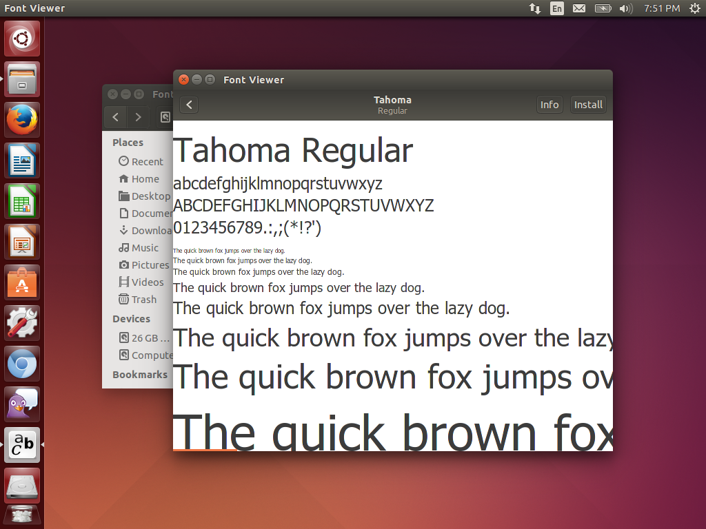Click the 7:51 PM clock
The height and width of the screenshot is (529, 706).
pos(662,8)
